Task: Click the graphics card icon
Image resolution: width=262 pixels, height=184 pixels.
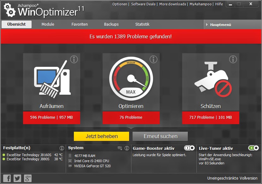Action: (70, 166)
